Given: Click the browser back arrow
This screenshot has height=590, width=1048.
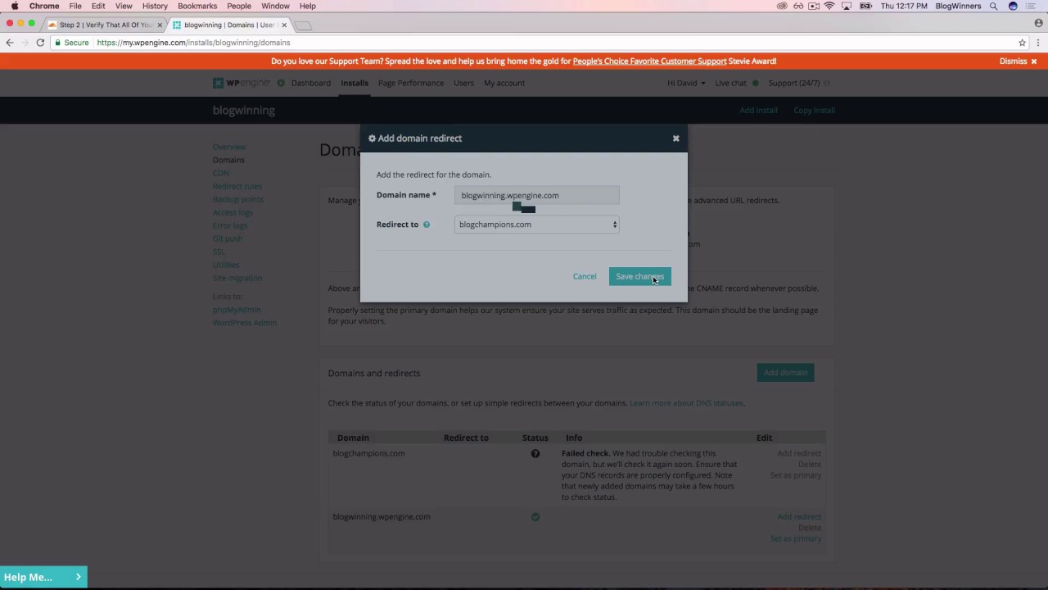Looking at the screenshot, I should pos(10,43).
